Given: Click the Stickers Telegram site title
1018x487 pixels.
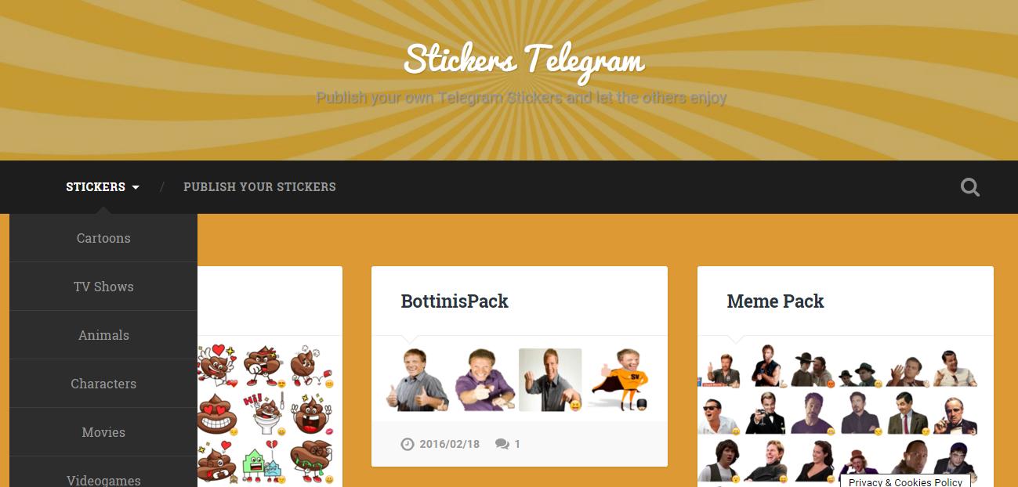Looking at the screenshot, I should 523,60.
